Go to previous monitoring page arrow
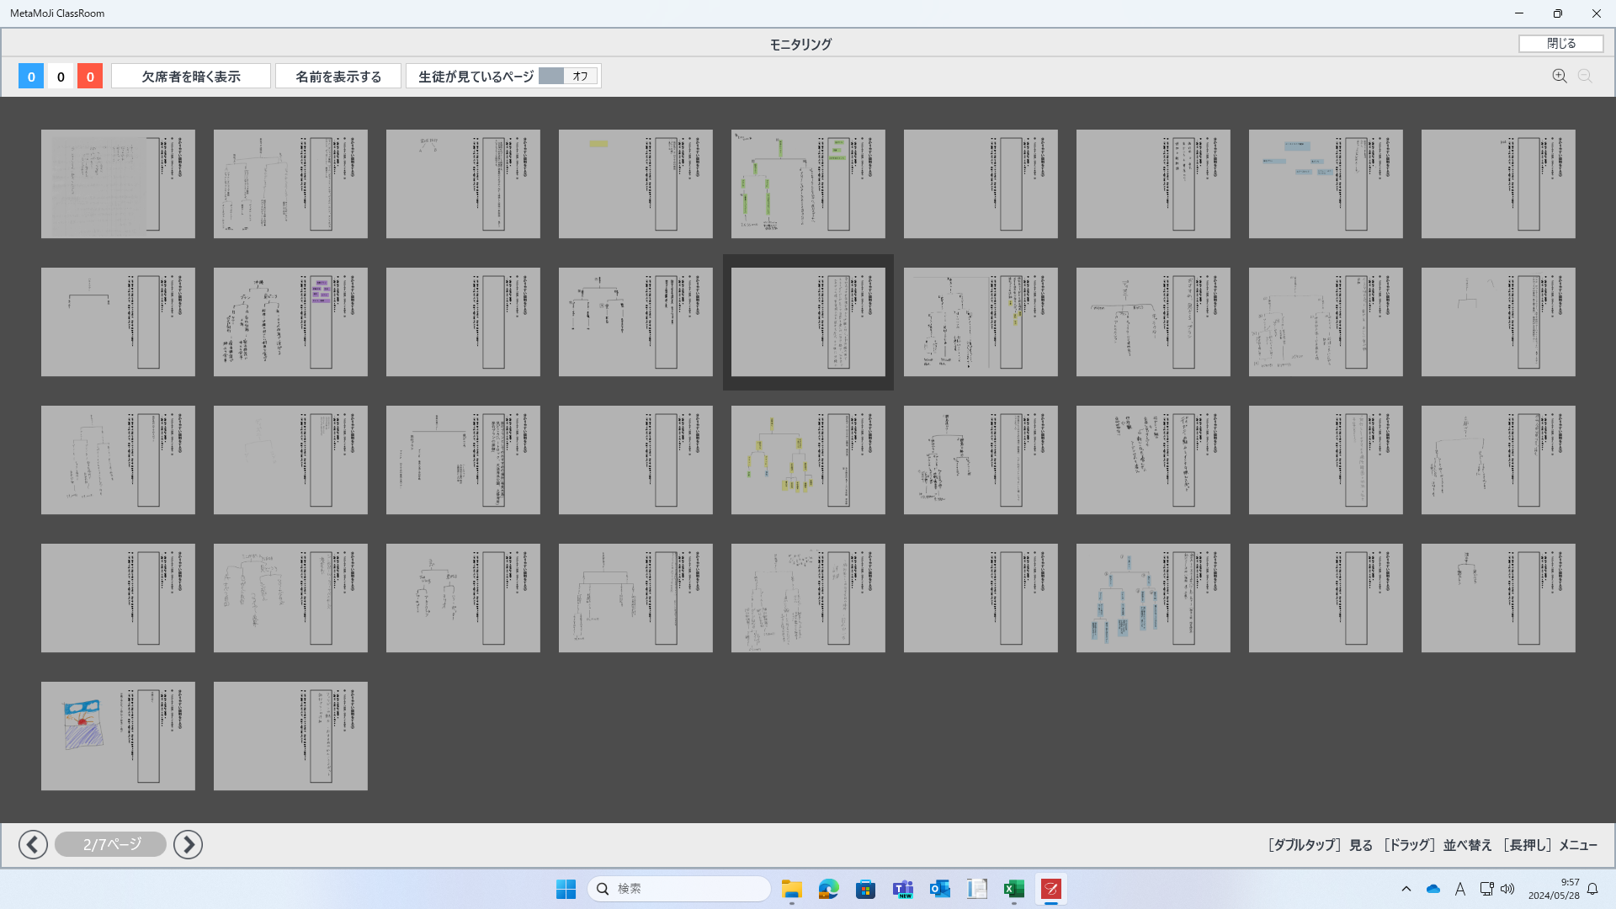1616x909 pixels. [33, 844]
